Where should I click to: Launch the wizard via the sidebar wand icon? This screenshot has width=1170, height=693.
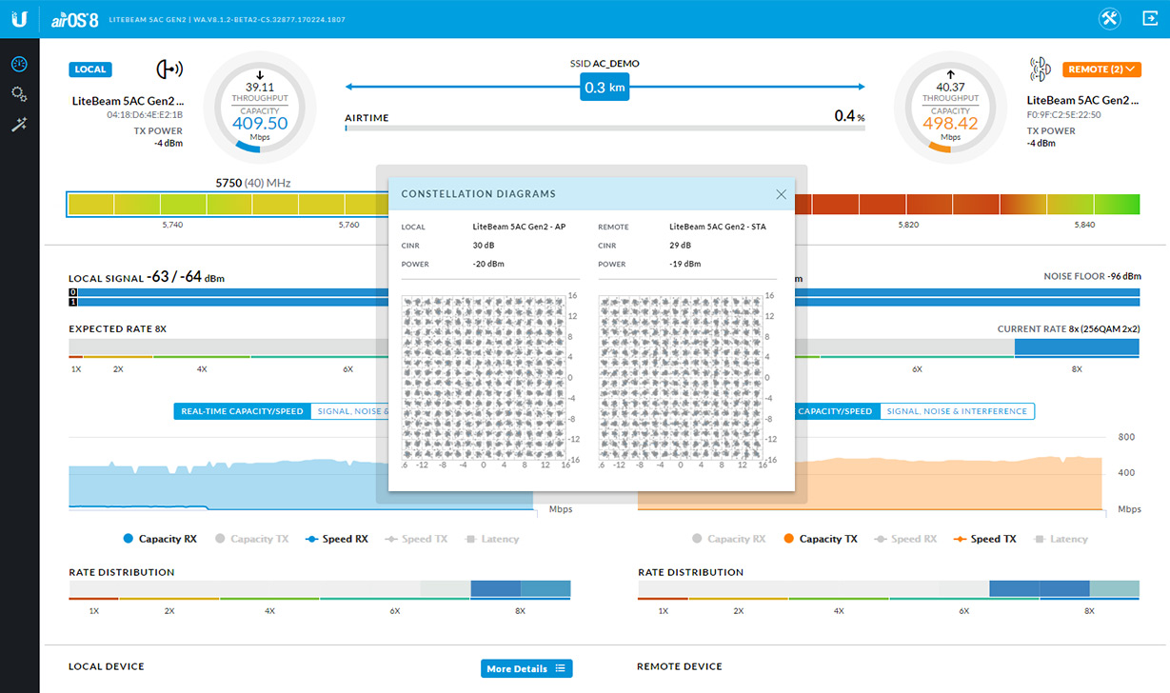point(19,125)
